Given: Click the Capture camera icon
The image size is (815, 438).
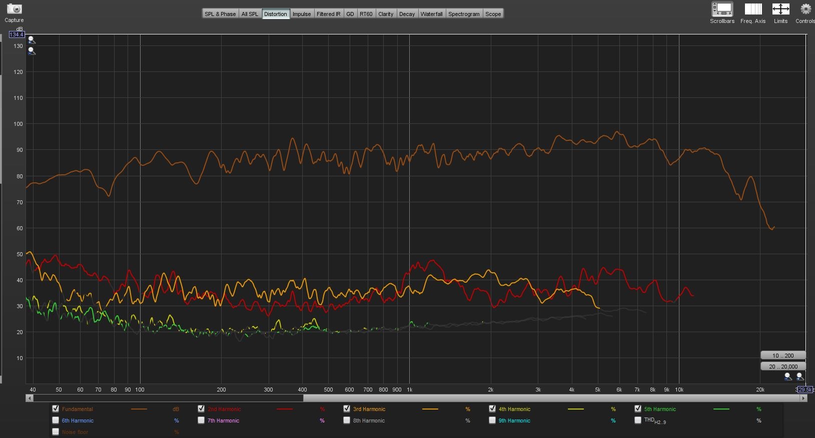Looking at the screenshot, I should coord(14,9).
